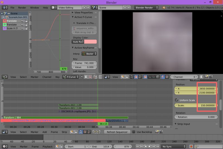
Task: Open the Help menu
Action: (x=45, y=8)
